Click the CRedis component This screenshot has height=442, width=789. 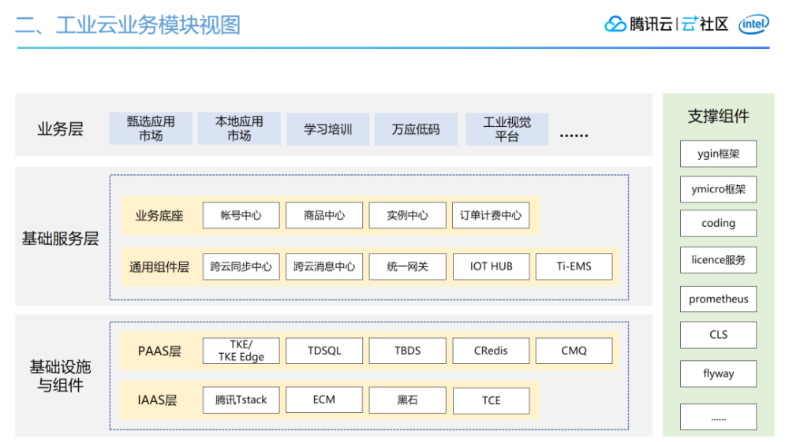pyautogui.click(x=491, y=351)
